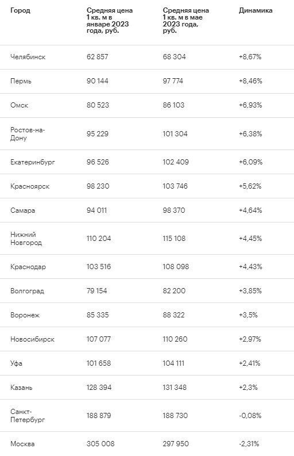Viewport: 294px width, 456px height.
Task: Click the Динамика column header
Action: click(x=256, y=10)
